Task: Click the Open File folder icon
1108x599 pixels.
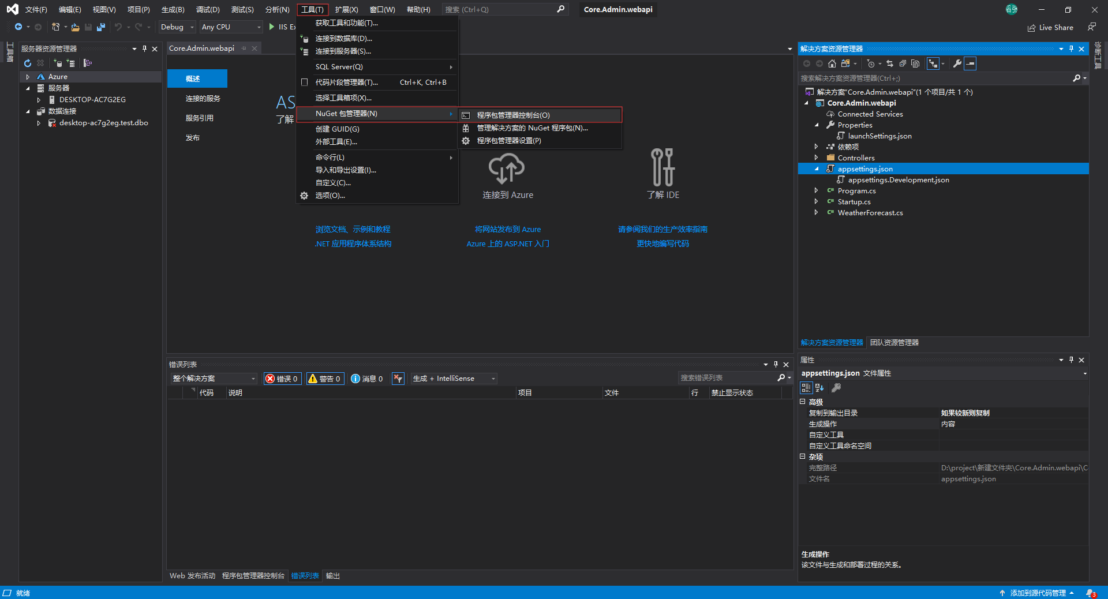Action: coord(75,27)
